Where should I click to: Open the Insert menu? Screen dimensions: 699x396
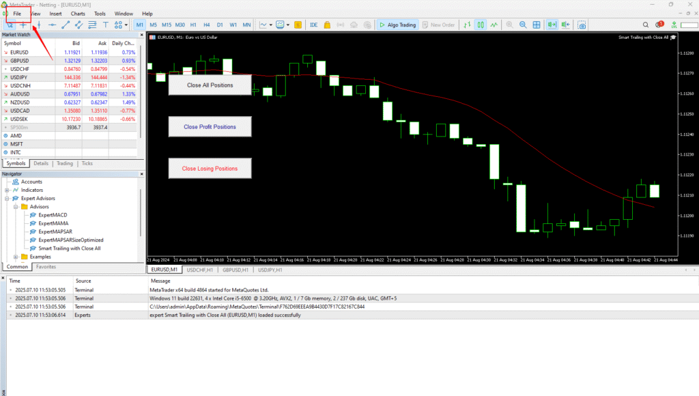click(56, 14)
